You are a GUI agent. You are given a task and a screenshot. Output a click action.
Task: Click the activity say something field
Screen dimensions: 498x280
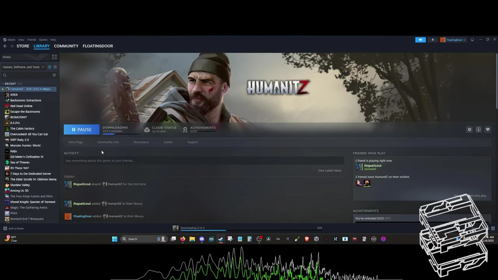tap(204, 161)
